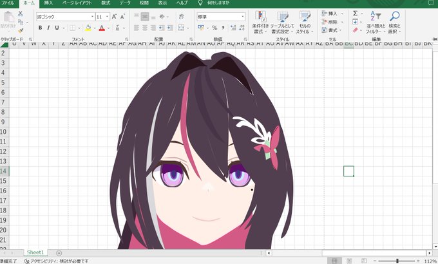Set bottom vertical alignment

(153, 17)
